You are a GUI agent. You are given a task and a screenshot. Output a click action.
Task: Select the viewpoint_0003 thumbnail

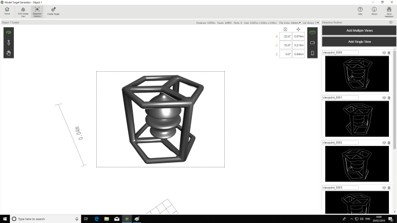pos(357,202)
